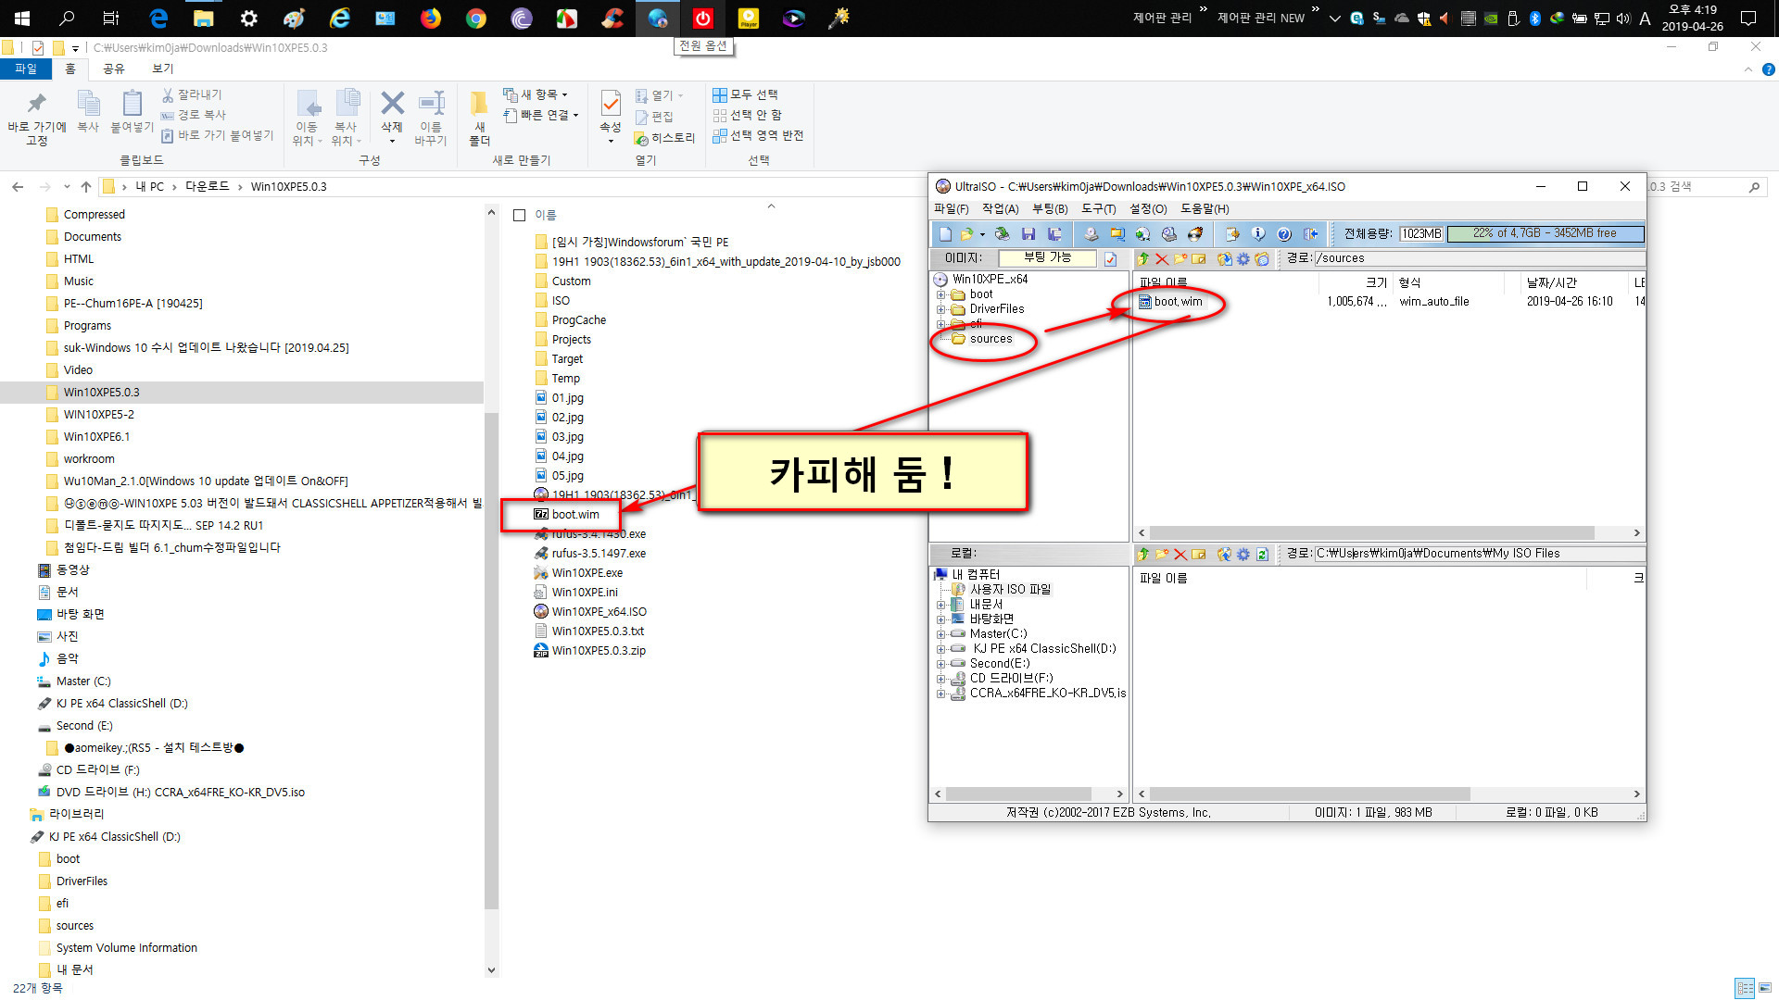Viewport: 1779px width, 1000px height.
Task: Click Rename icon in image pane toolbar
Action: [x=1199, y=258]
